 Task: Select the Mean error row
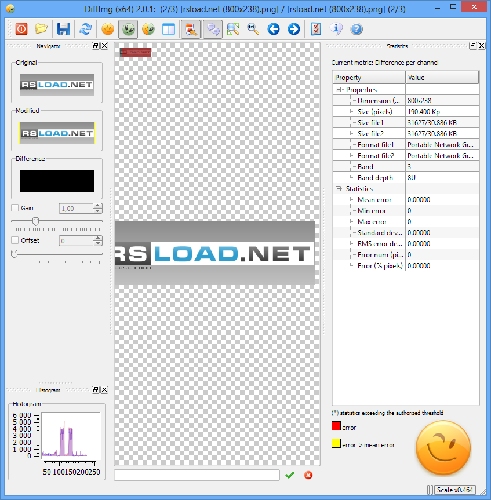[x=406, y=200]
